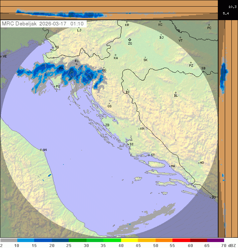Screen dimensions: 238x248
Task: Click the purple 65–70 dBZ legend swatch
Action: 216,240
